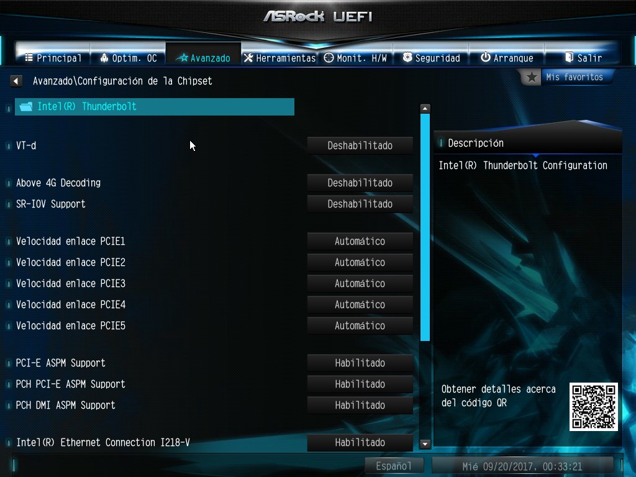636x477 pixels.
Task: Click the star icon for favorites
Action: [x=532, y=77]
